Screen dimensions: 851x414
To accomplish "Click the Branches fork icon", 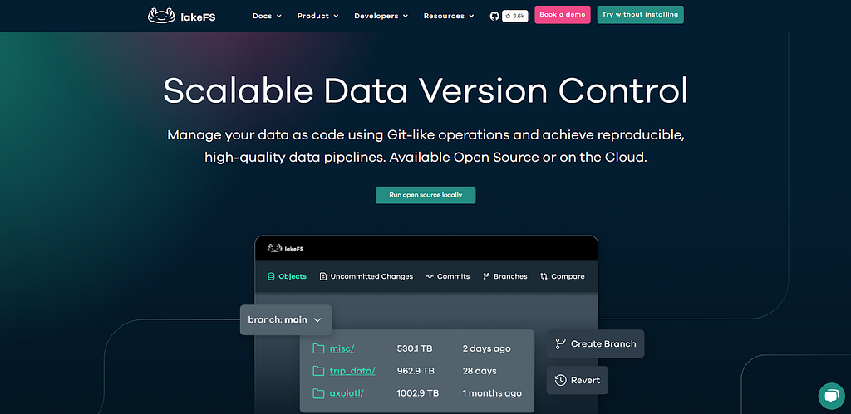I will [x=486, y=276].
